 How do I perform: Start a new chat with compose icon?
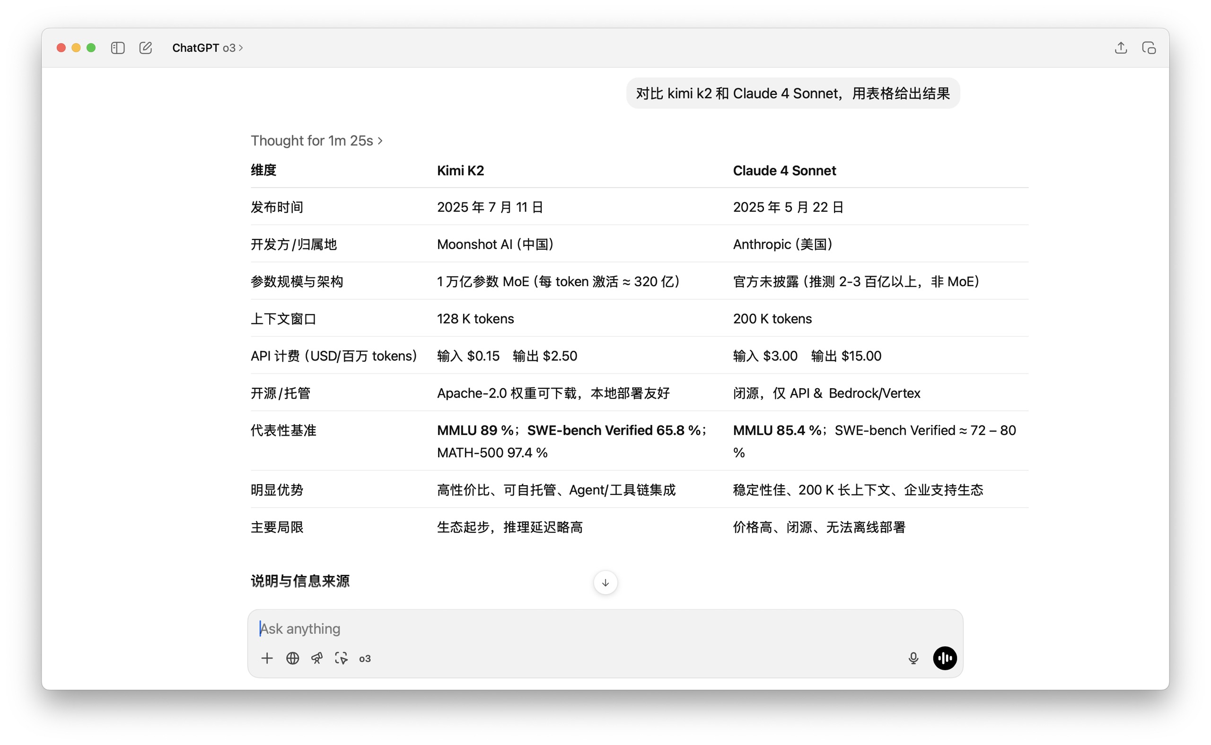pos(145,48)
